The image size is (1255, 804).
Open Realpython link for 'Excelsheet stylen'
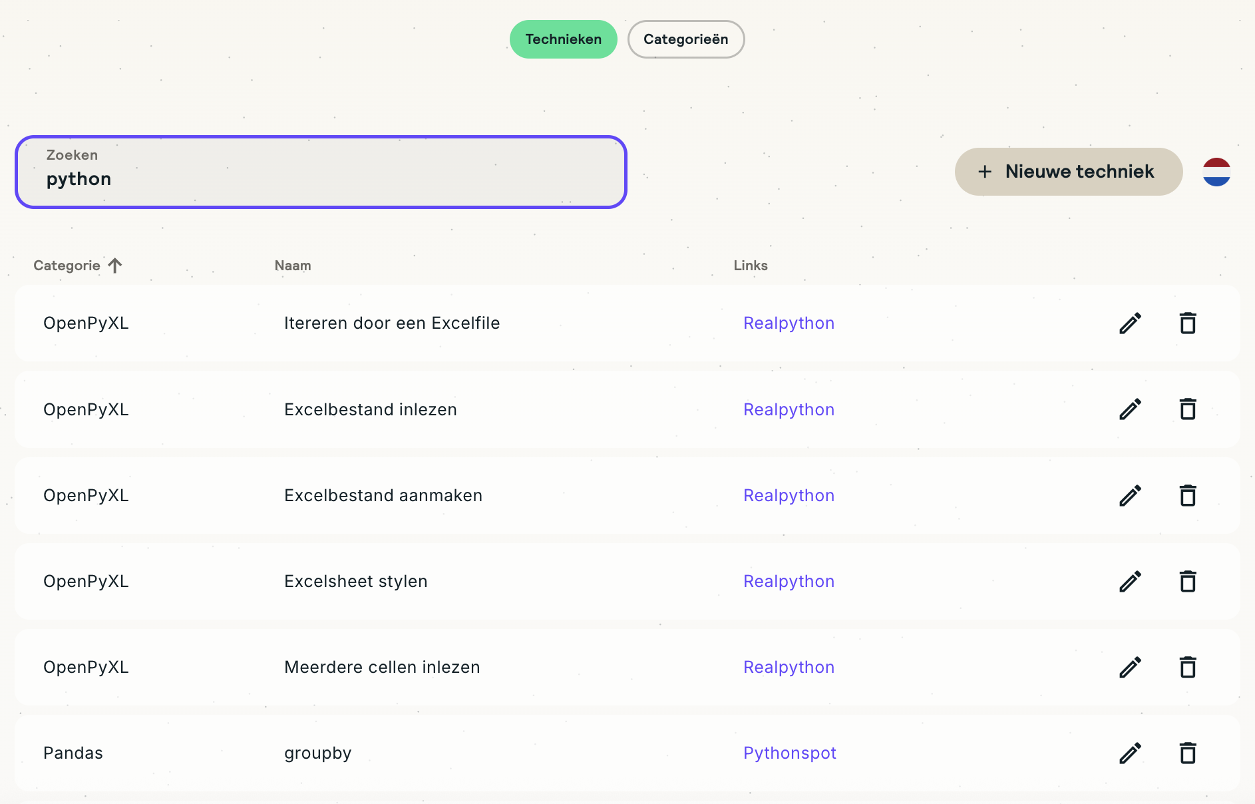[789, 581]
